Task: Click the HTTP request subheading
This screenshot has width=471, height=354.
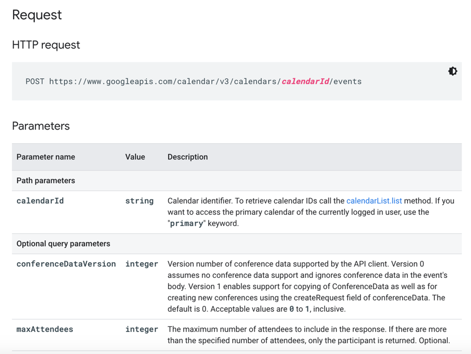Action: coord(46,45)
